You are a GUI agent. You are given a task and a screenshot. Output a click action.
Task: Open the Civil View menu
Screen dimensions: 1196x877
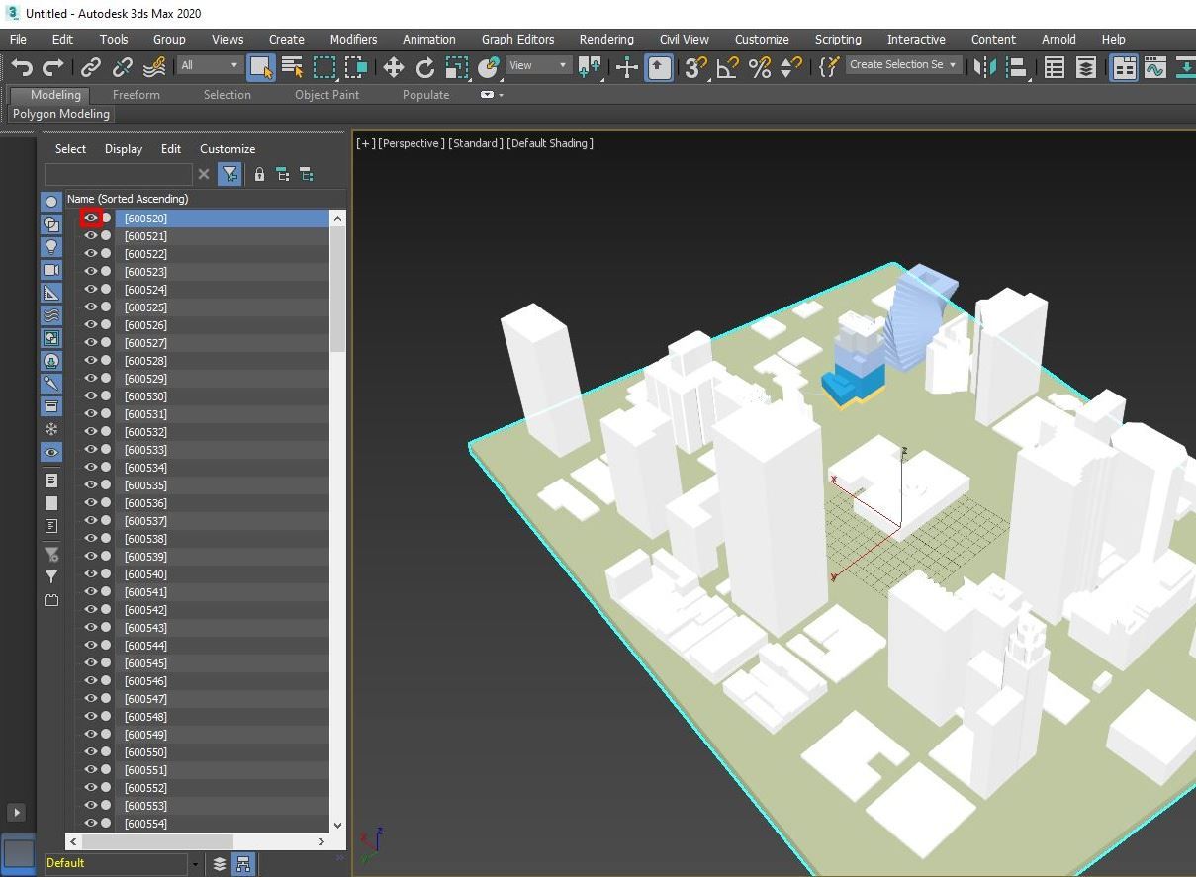coord(685,39)
